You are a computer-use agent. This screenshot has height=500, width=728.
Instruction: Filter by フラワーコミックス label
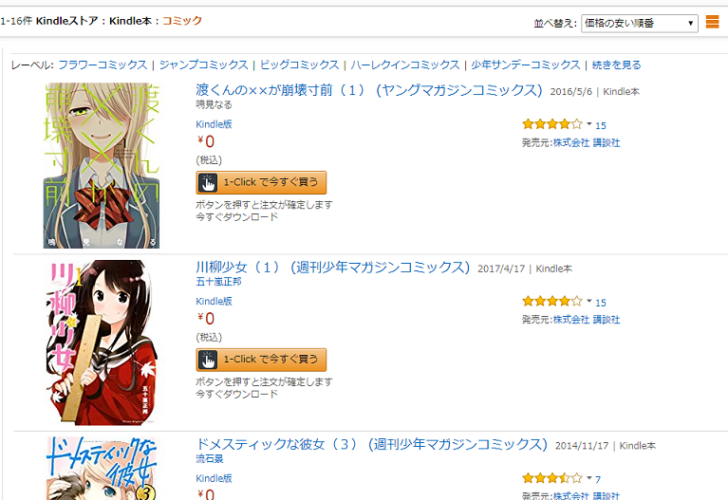point(103,65)
